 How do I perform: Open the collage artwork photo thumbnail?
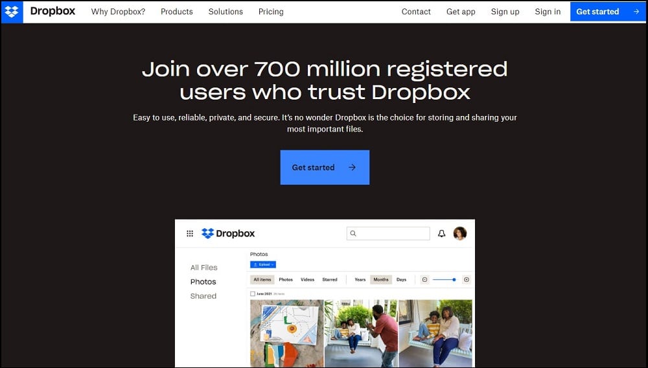pyautogui.click(x=287, y=333)
